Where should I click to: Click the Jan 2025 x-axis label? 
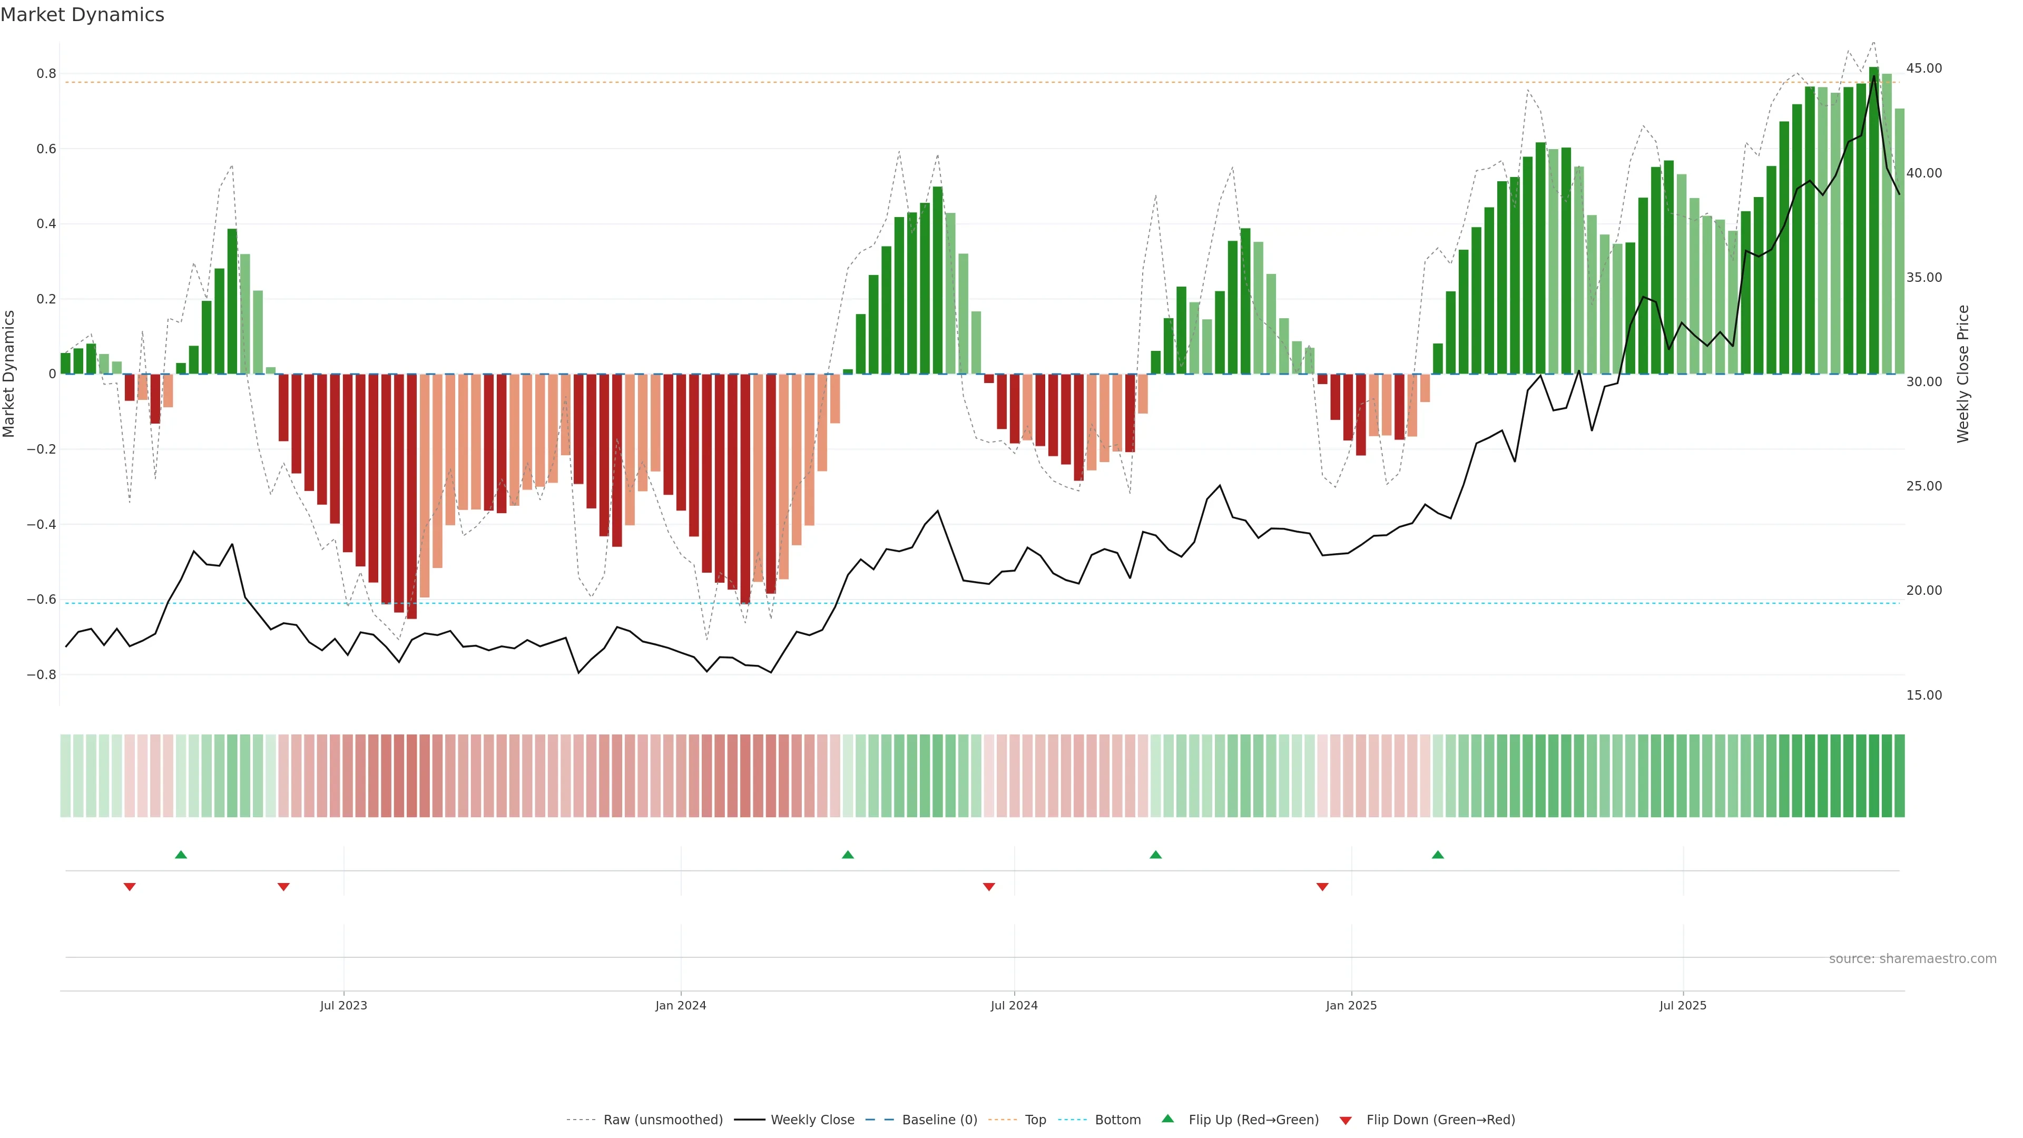[x=1351, y=1005]
